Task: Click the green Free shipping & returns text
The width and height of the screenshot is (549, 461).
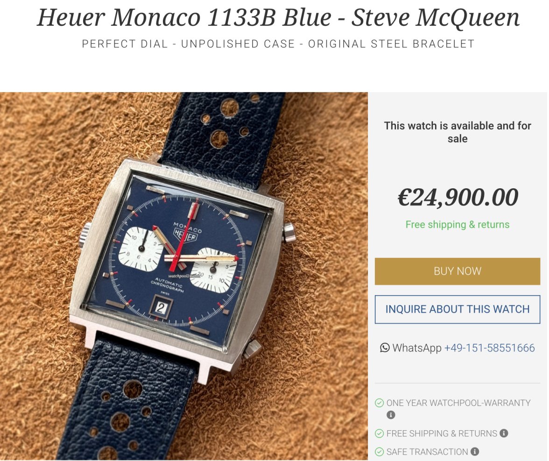Action: (x=457, y=224)
